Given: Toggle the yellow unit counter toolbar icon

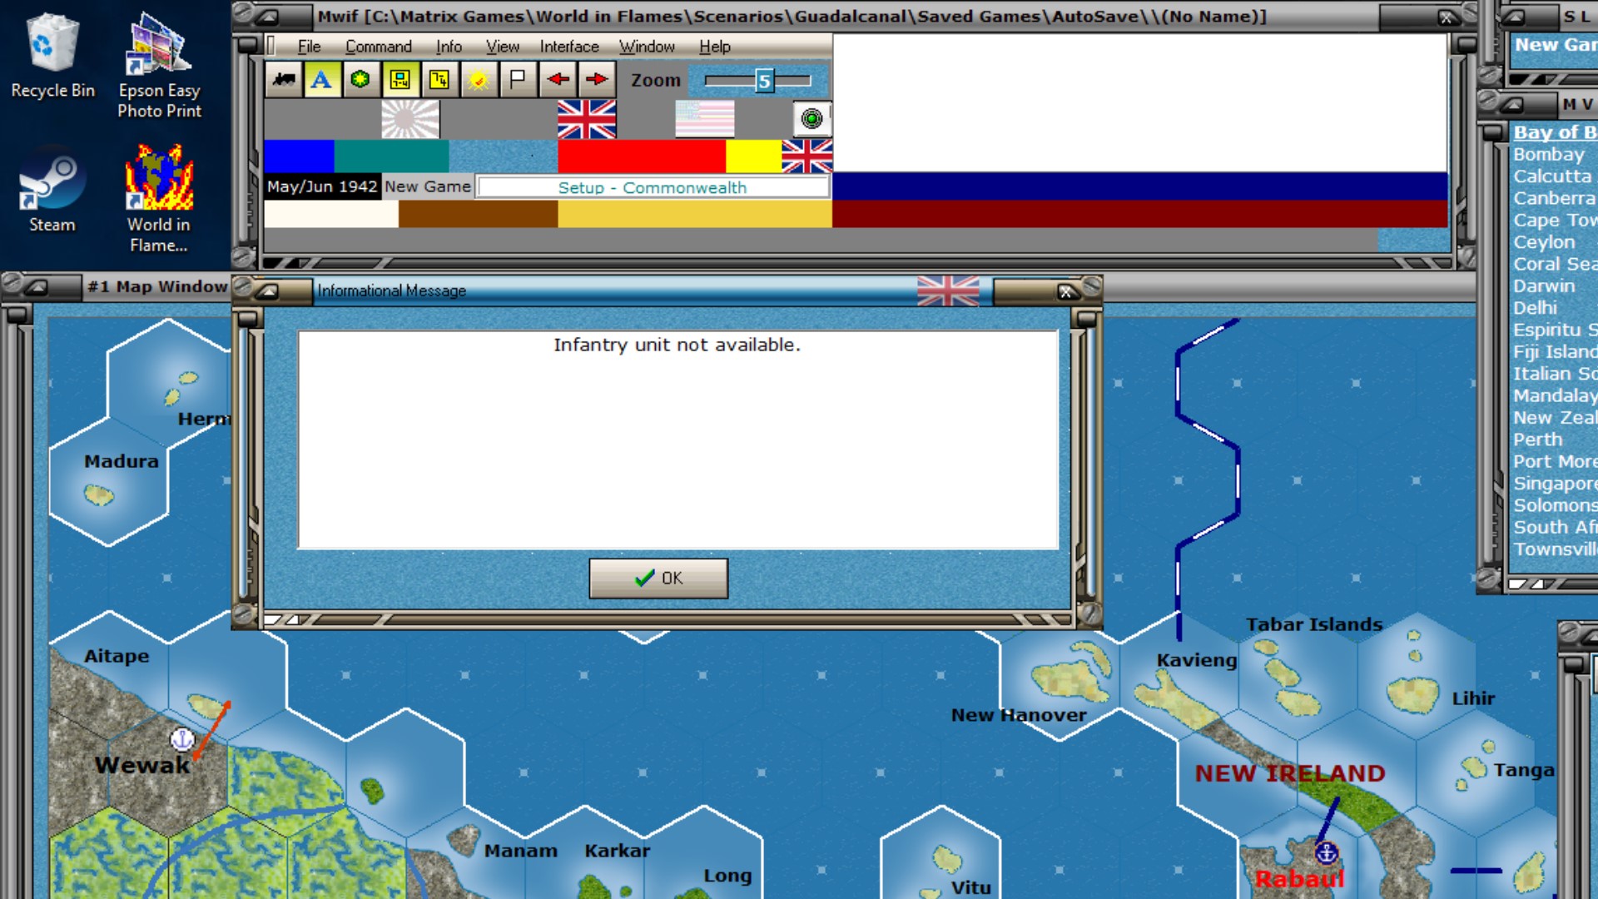Looking at the screenshot, I should click(399, 80).
